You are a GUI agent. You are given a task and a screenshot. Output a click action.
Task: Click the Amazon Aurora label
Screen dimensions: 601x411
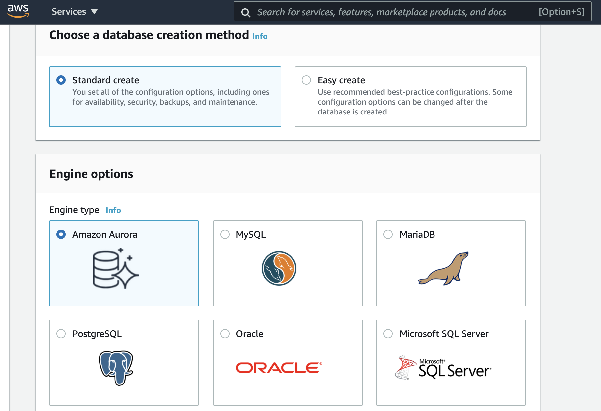pyautogui.click(x=105, y=235)
